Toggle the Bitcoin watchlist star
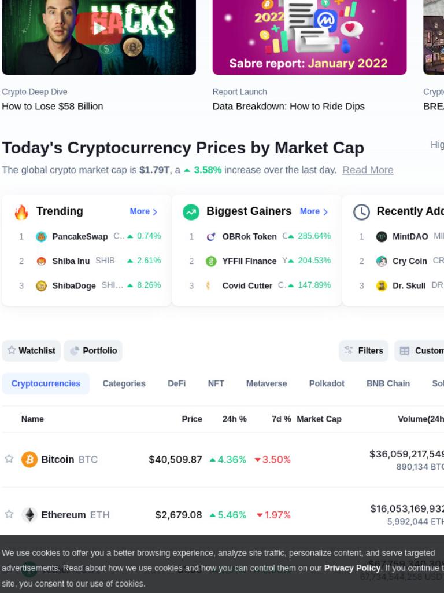 point(9,459)
